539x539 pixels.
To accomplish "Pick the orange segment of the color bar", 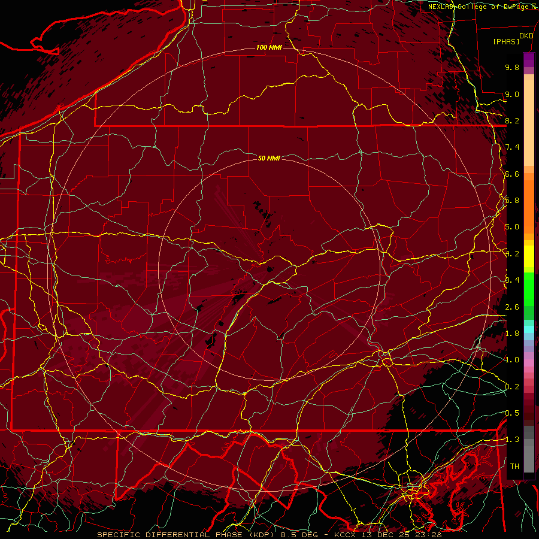I will point(529,206).
